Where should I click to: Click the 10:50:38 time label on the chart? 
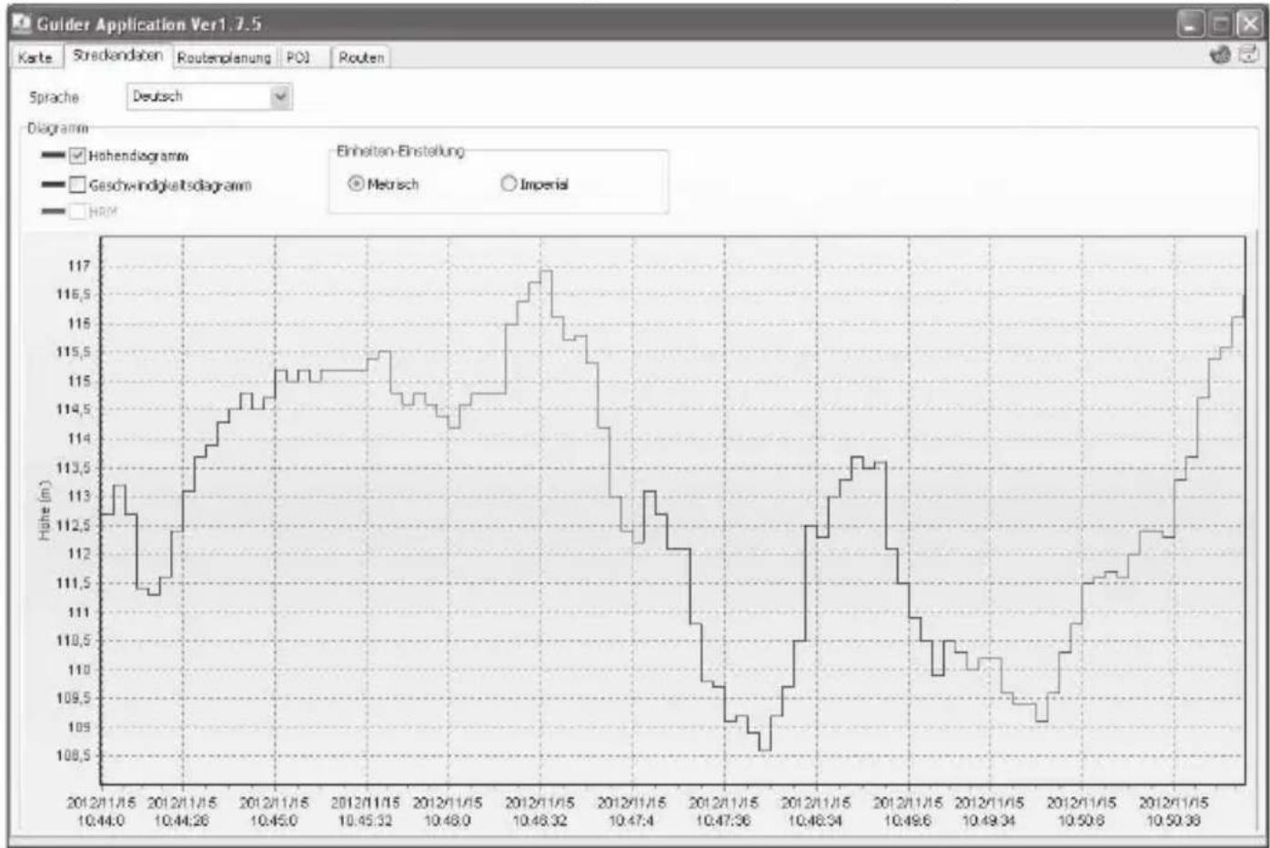click(x=1174, y=821)
